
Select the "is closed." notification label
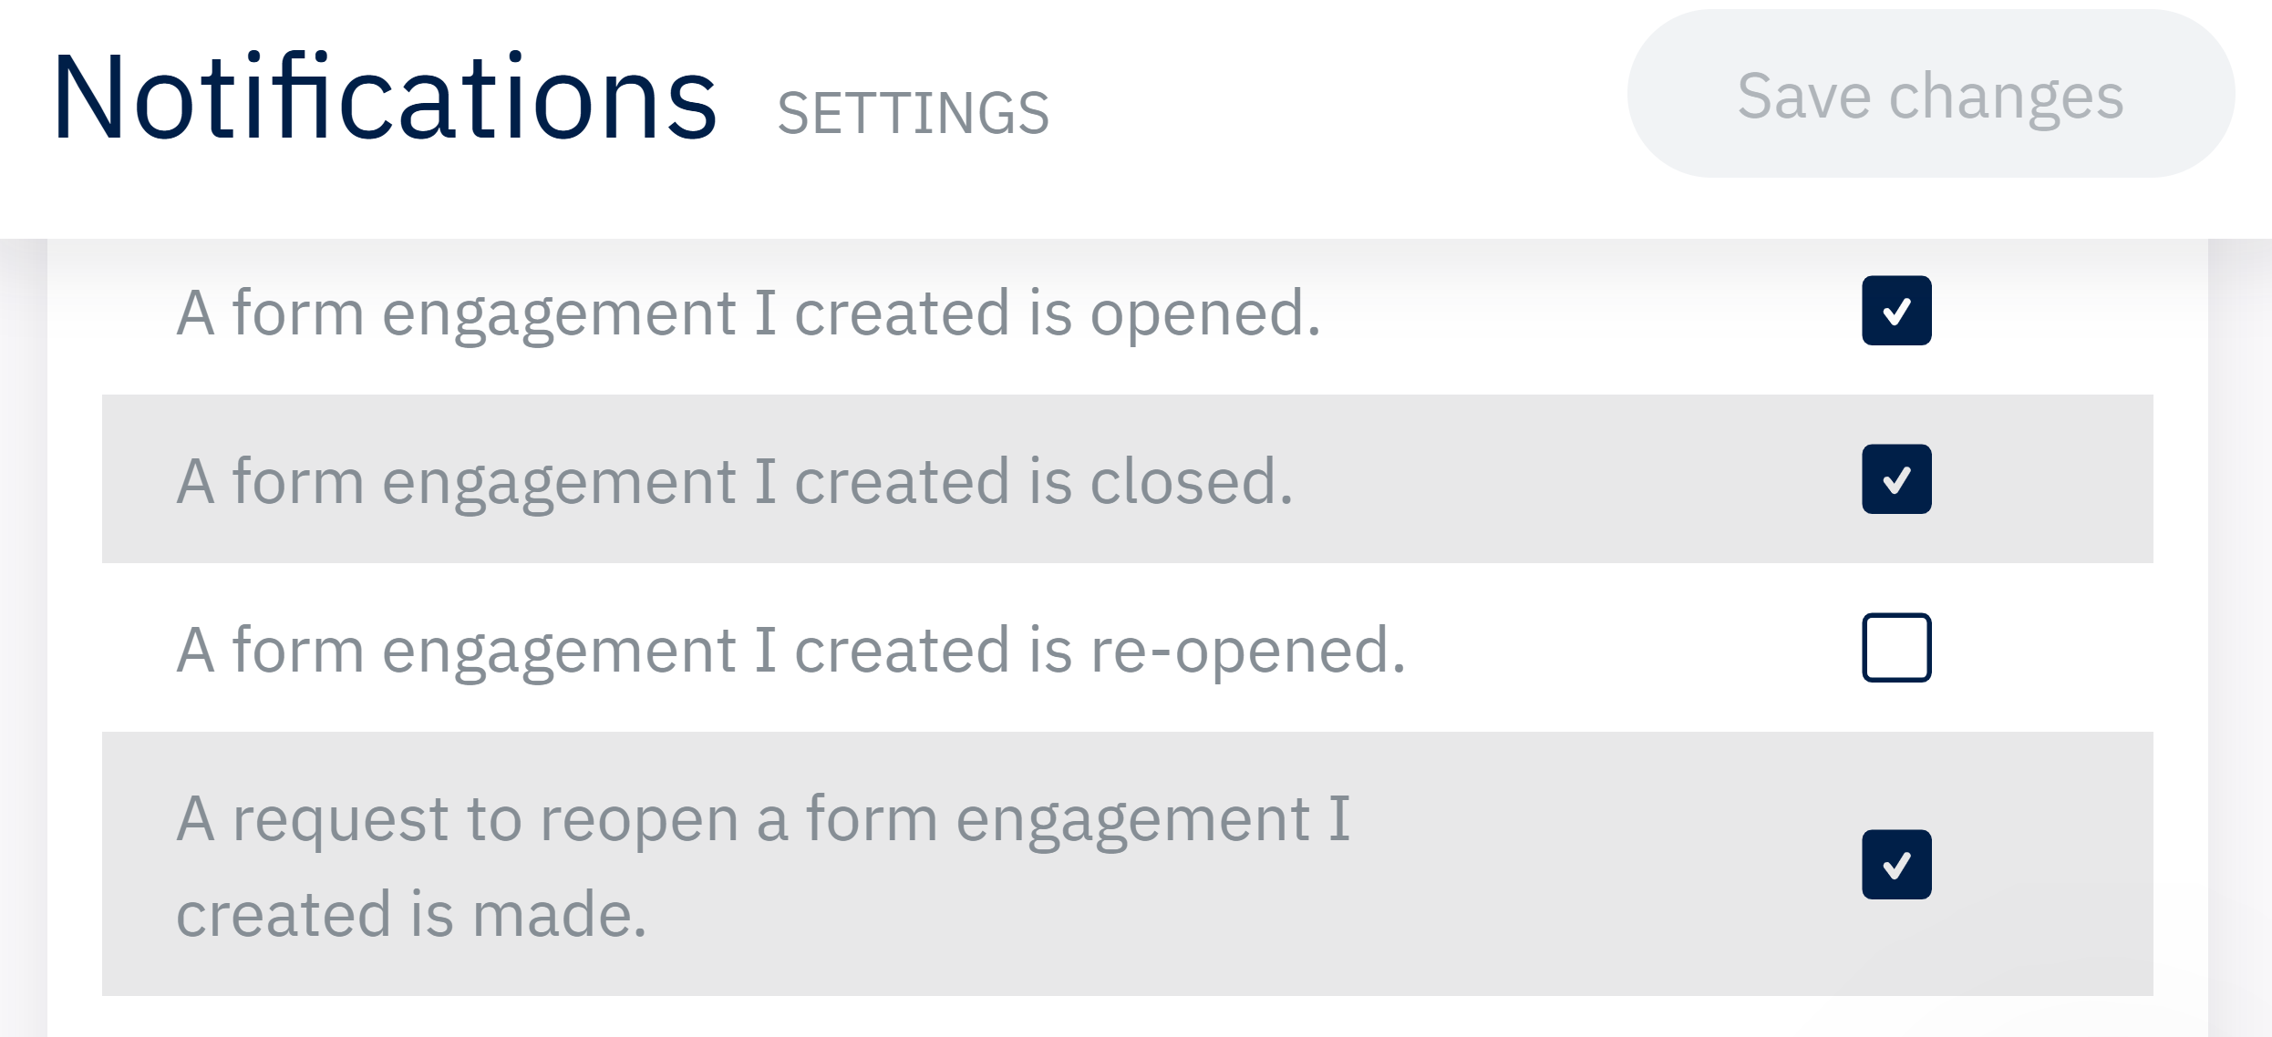(x=734, y=481)
